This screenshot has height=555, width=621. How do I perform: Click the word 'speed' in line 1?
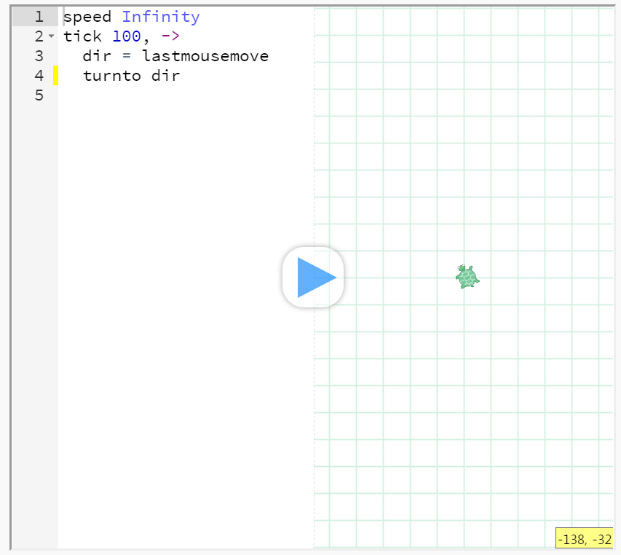coord(87,17)
